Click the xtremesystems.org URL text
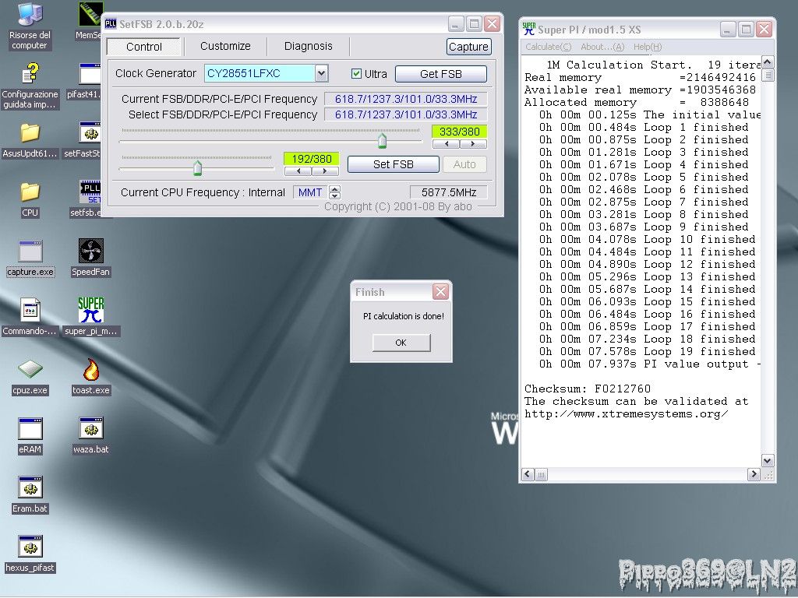Image resolution: width=798 pixels, height=598 pixels. [627, 414]
